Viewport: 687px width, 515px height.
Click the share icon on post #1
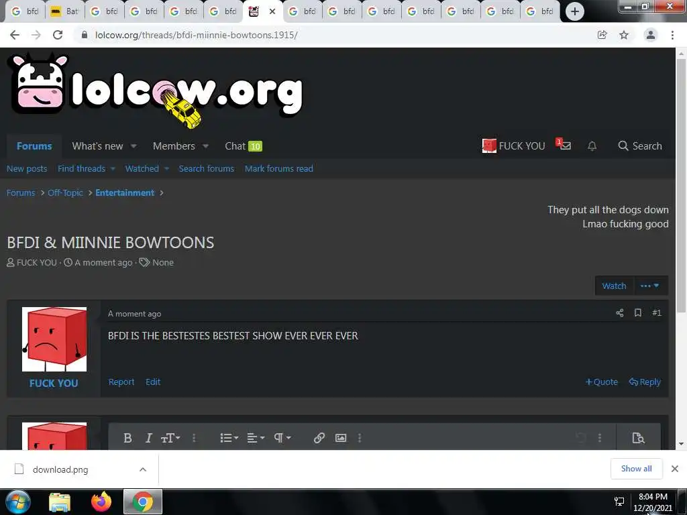pyautogui.click(x=619, y=312)
